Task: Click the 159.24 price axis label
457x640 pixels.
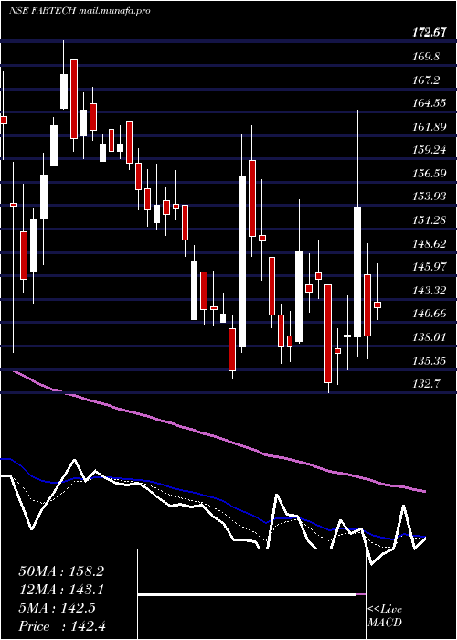Action: [429, 150]
